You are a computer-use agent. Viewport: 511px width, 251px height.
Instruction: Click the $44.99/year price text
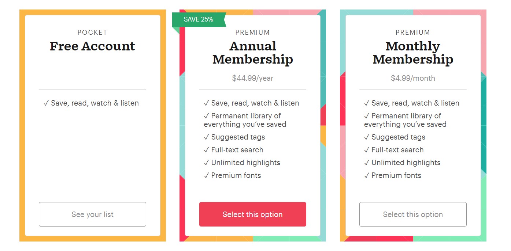(x=252, y=78)
